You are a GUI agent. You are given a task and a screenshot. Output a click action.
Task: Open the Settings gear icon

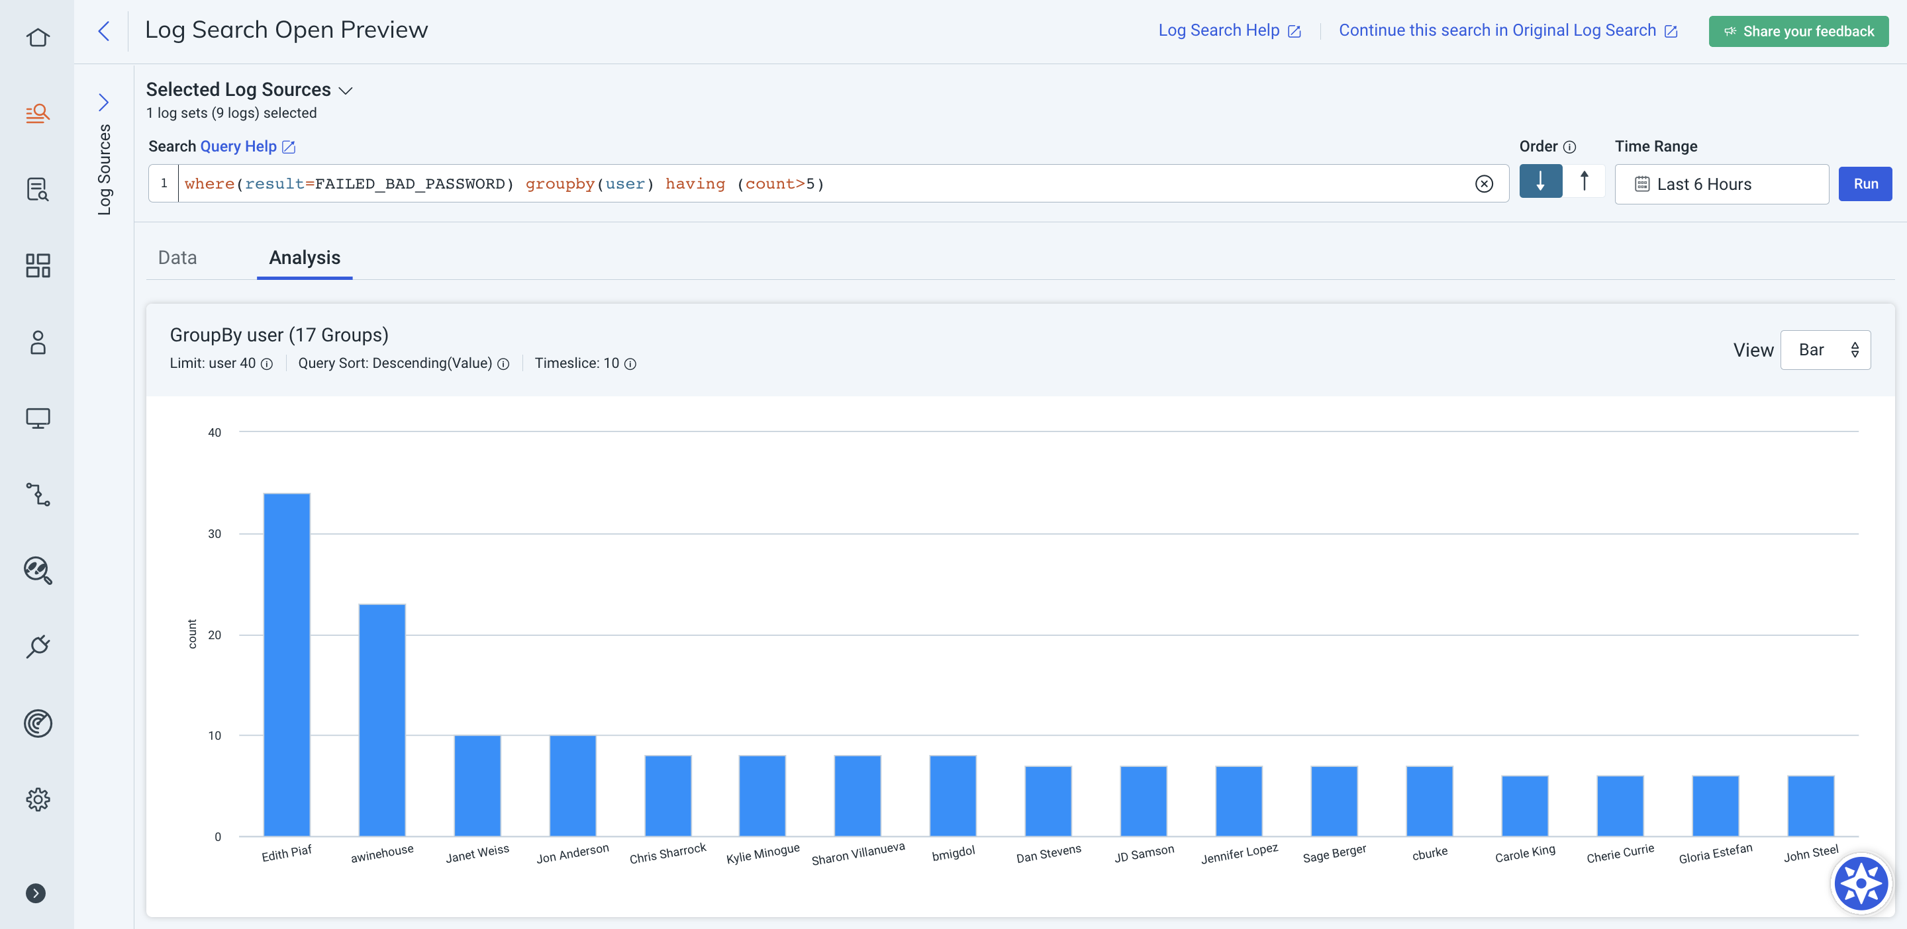tap(38, 799)
